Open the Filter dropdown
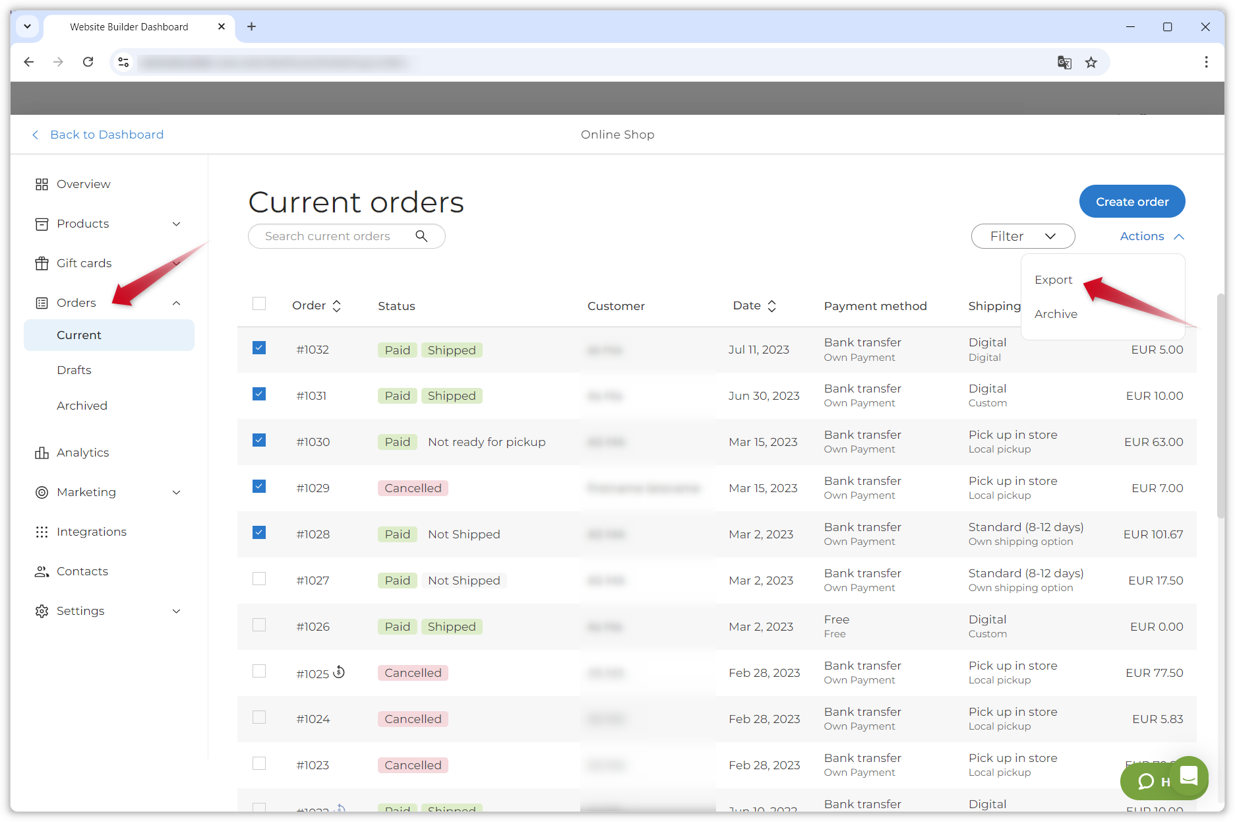This screenshot has width=1235, height=822. click(1023, 236)
